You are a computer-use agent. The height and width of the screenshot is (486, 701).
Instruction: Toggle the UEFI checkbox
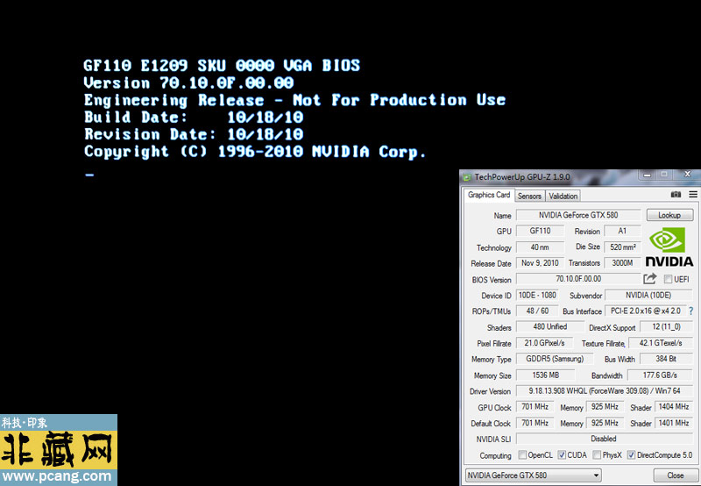pos(668,279)
